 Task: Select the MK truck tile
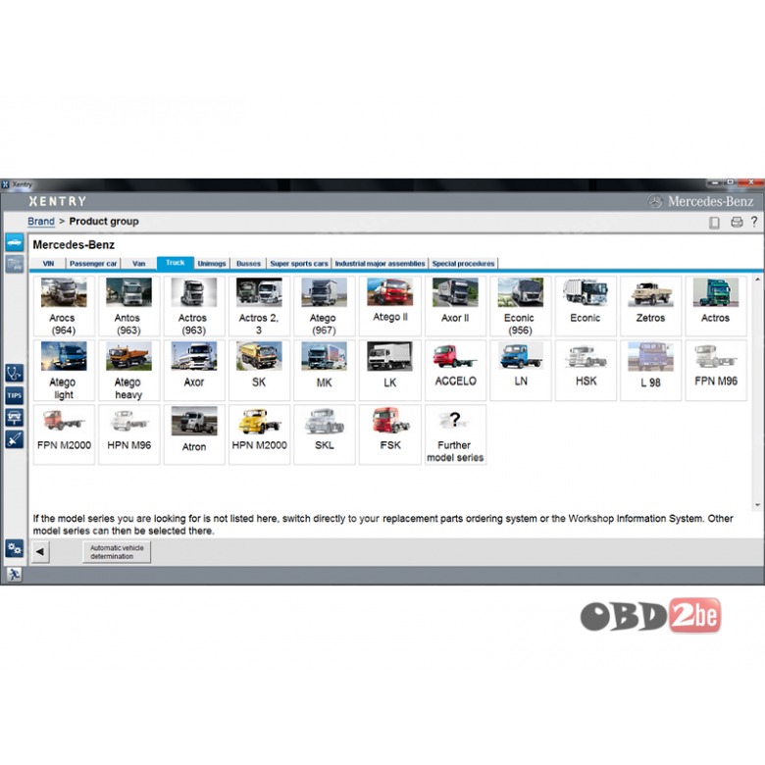point(325,371)
